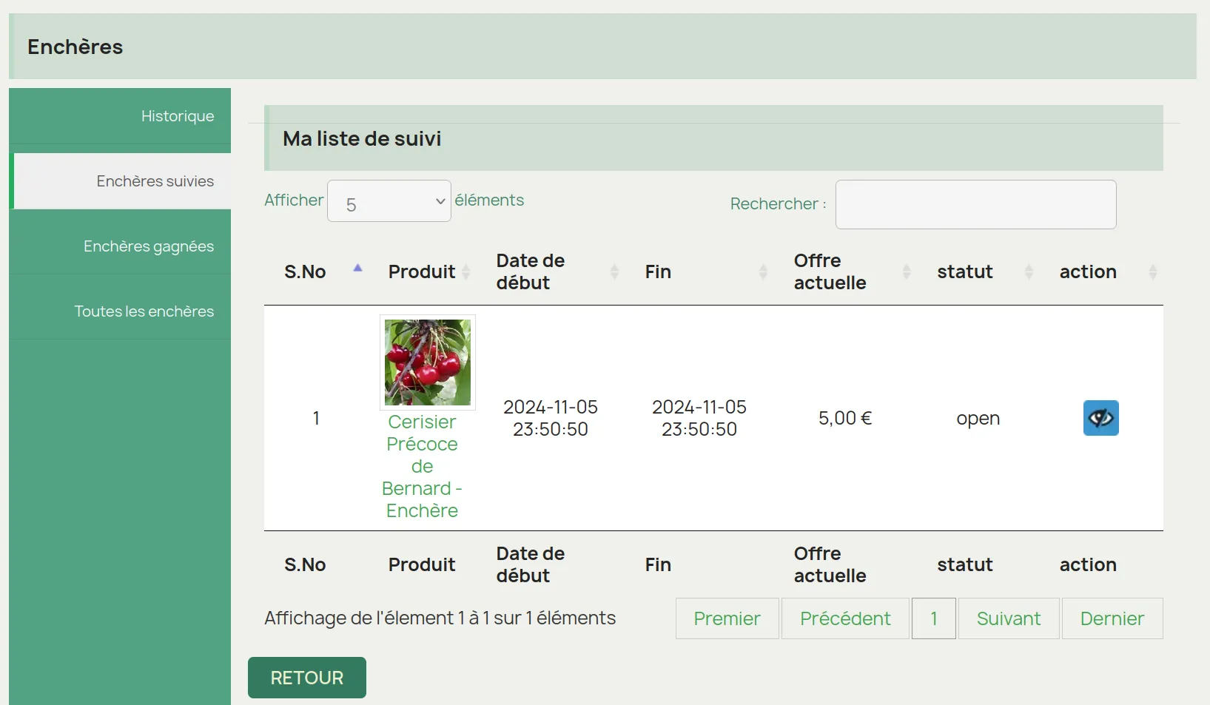
Task: Sort by Produit column sort icon
Action: click(466, 272)
